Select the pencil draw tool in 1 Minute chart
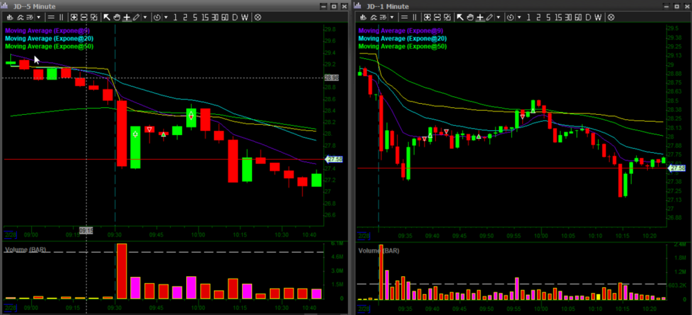Image resolution: width=692 pixels, height=315 pixels. coord(489,17)
